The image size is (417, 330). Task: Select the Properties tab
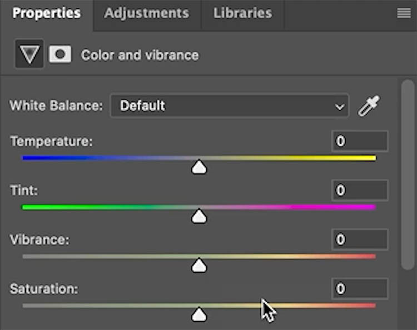[x=46, y=13]
